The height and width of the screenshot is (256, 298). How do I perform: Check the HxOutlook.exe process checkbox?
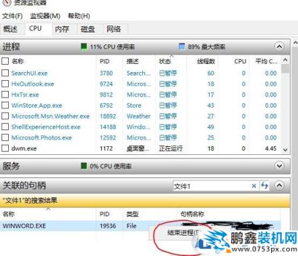5,84
